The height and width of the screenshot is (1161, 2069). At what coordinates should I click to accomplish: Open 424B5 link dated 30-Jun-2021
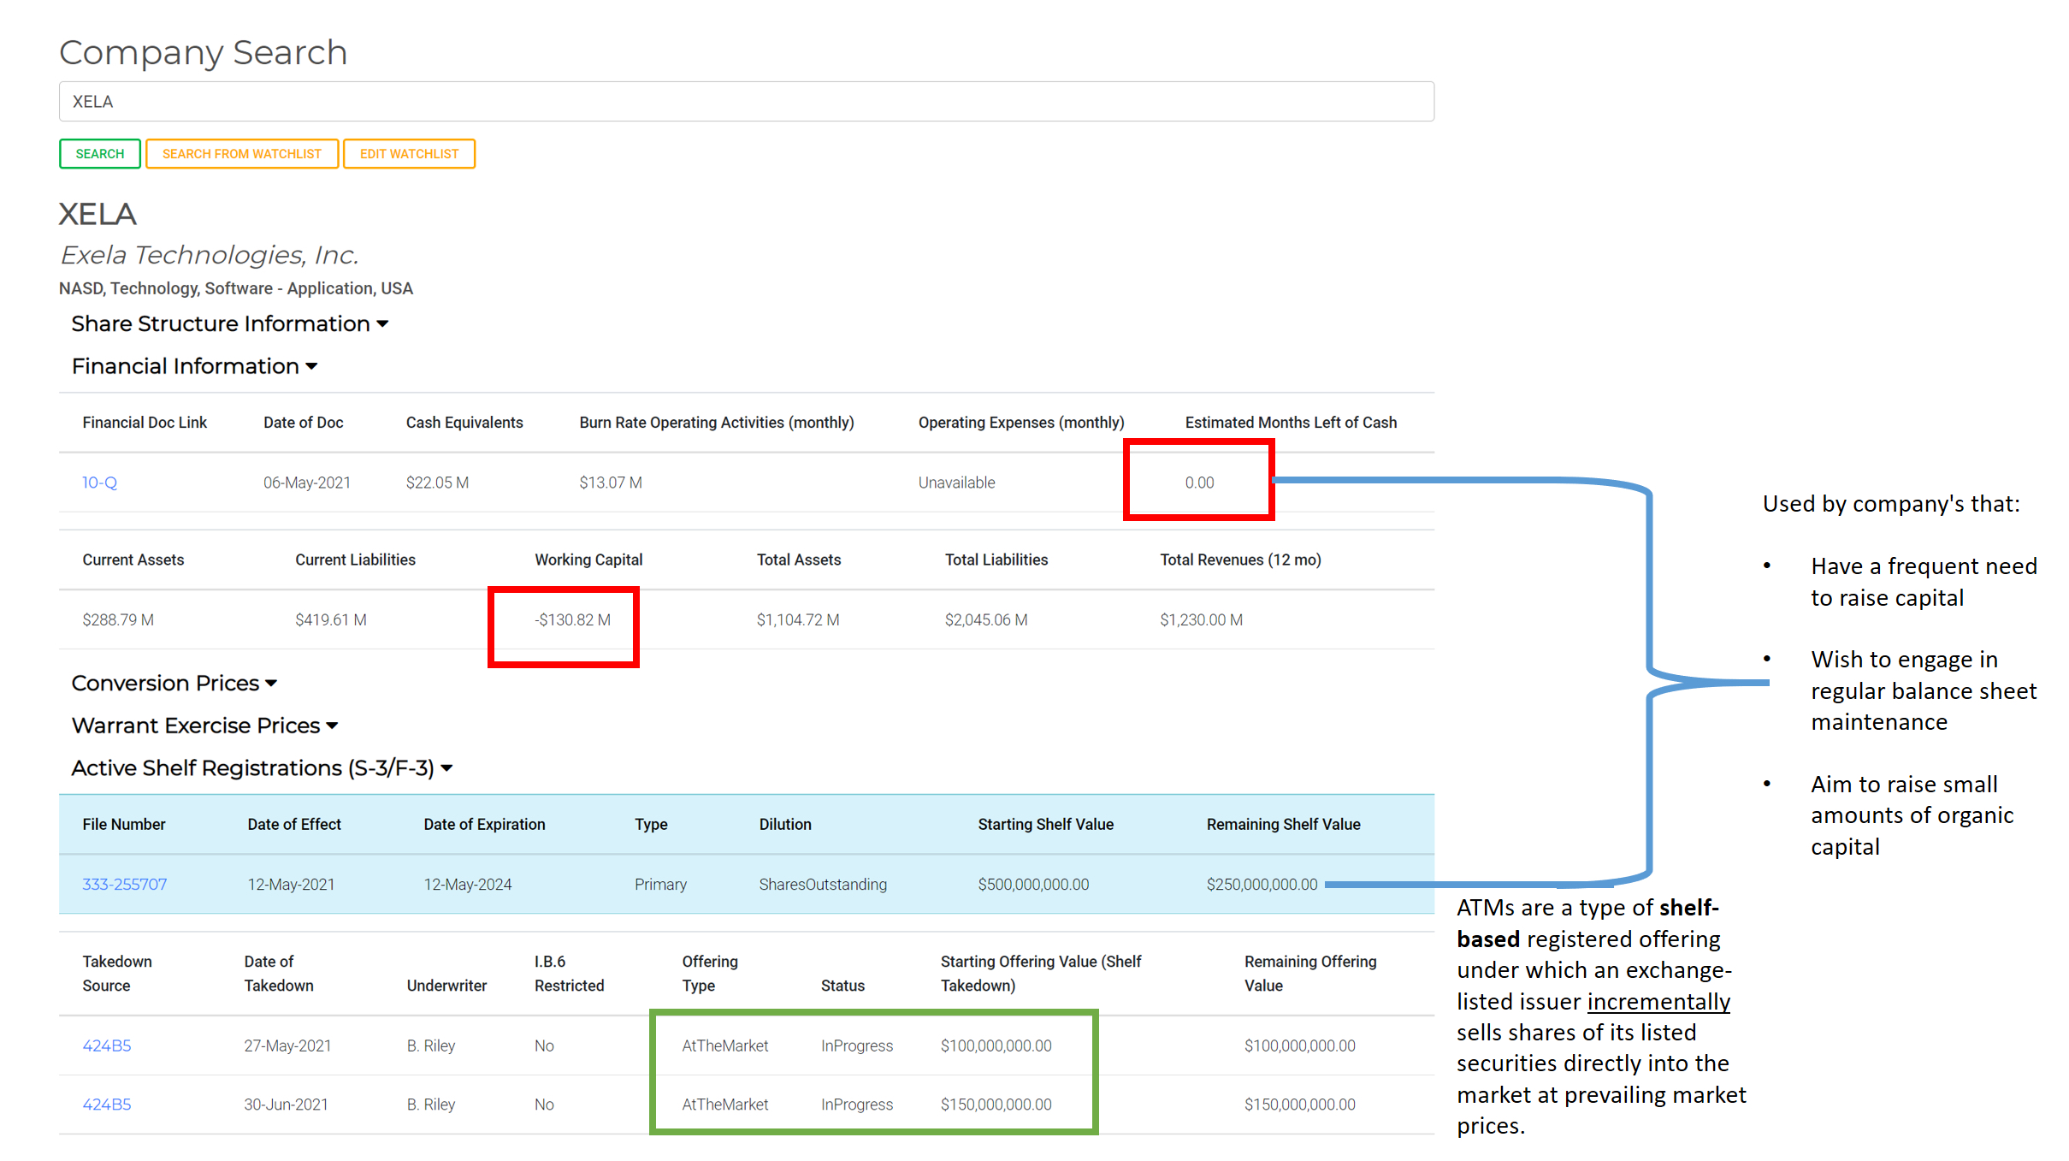coord(107,1105)
